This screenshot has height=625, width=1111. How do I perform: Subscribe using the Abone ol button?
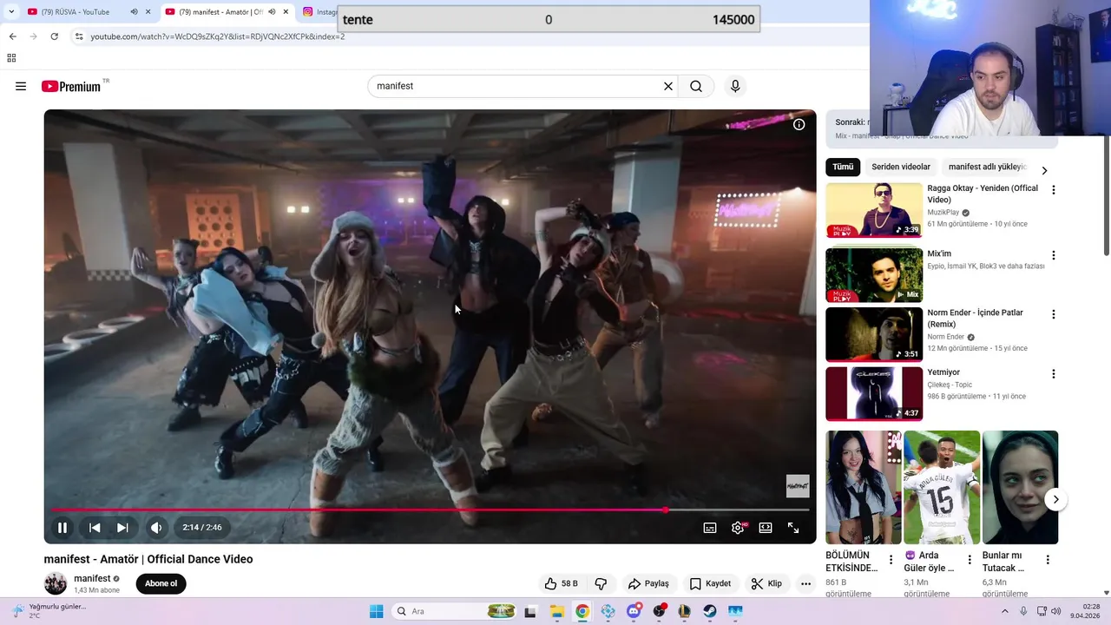click(161, 583)
